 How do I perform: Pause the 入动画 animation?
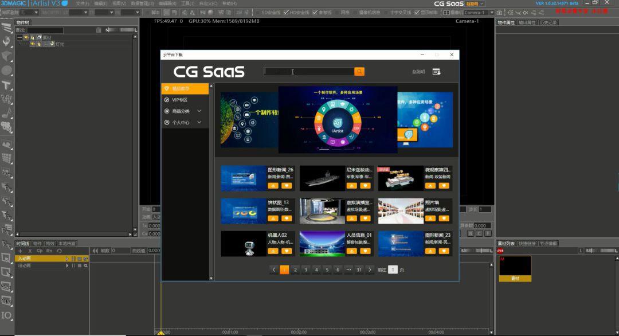click(73, 259)
